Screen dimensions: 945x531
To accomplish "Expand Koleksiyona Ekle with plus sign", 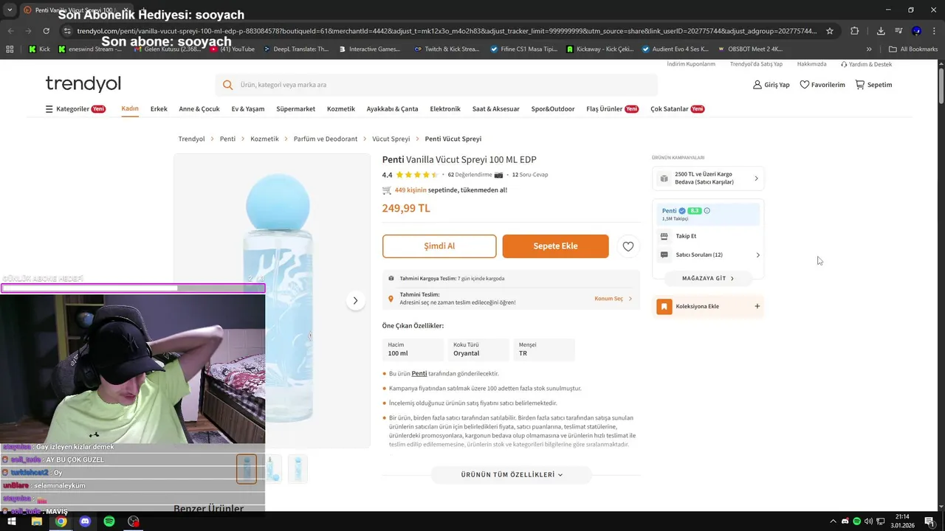I will 757,306.
